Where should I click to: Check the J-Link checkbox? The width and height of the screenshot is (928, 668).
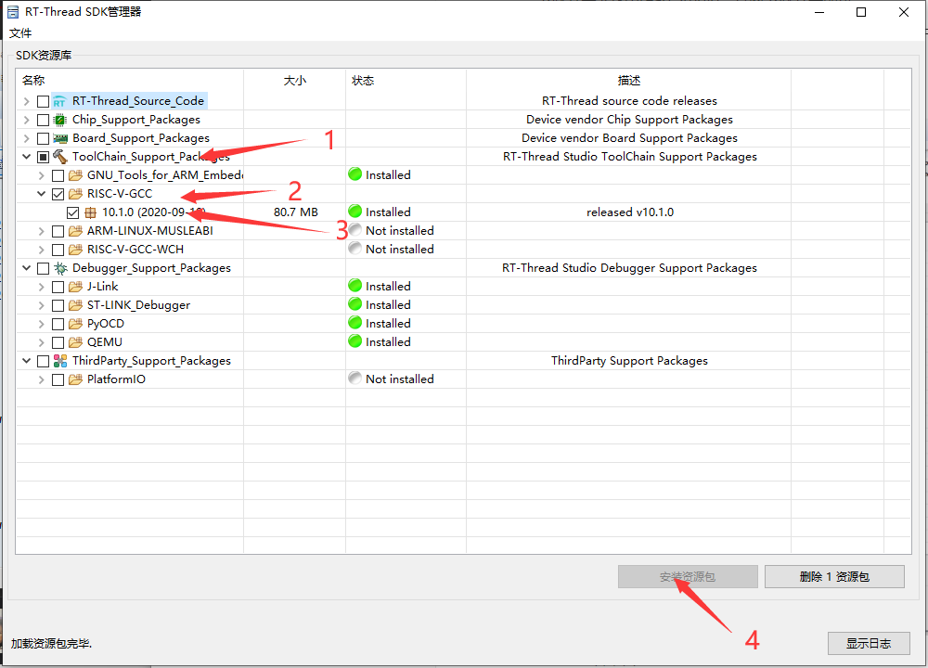pos(58,287)
